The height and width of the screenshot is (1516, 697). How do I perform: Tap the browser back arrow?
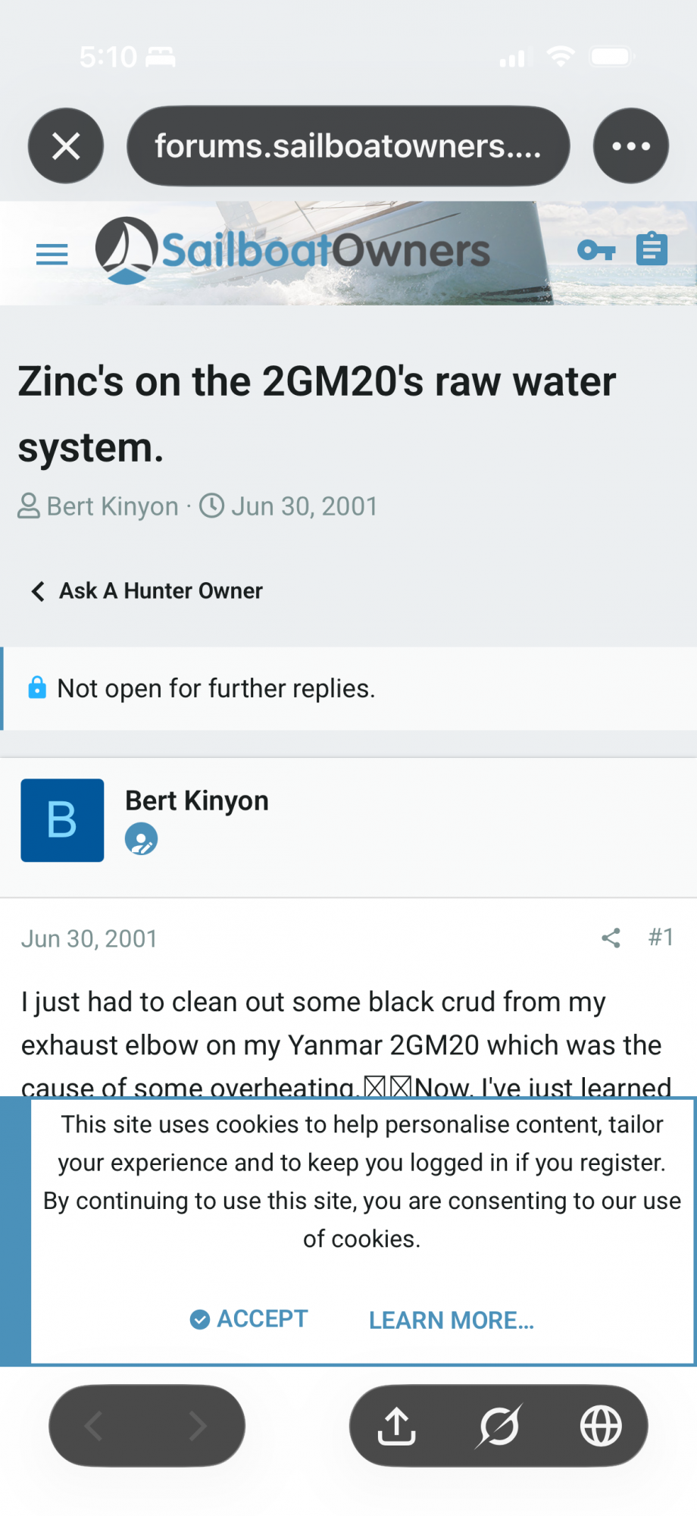click(x=94, y=1426)
